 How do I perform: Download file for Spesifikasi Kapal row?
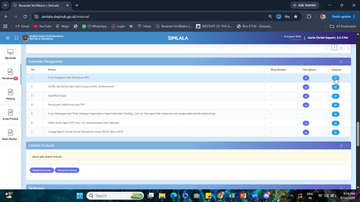coord(306,96)
